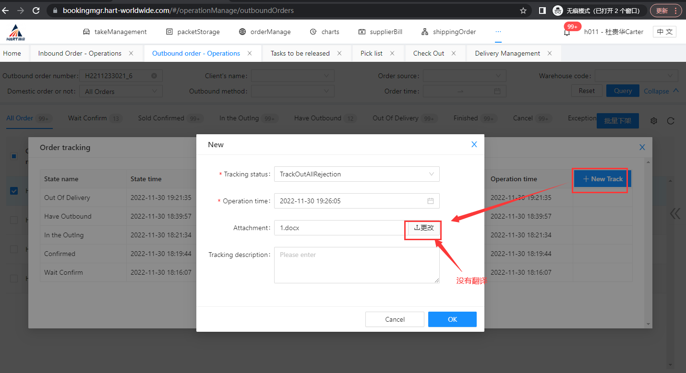Toggle the select-all header checkbox
The height and width of the screenshot is (373, 686).
click(x=14, y=156)
